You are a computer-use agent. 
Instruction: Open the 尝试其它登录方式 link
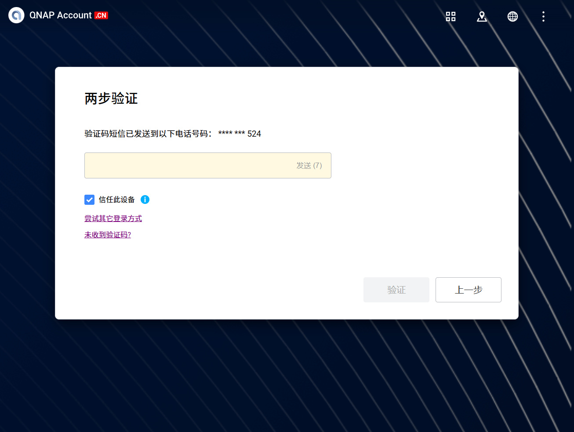113,218
